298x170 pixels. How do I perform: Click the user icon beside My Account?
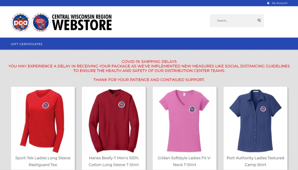268,3
